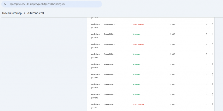223x111 pixels.
Task: Open more options for addl-sitemap29.xml row
Action: pyautogui.click(x=212, y=94)
